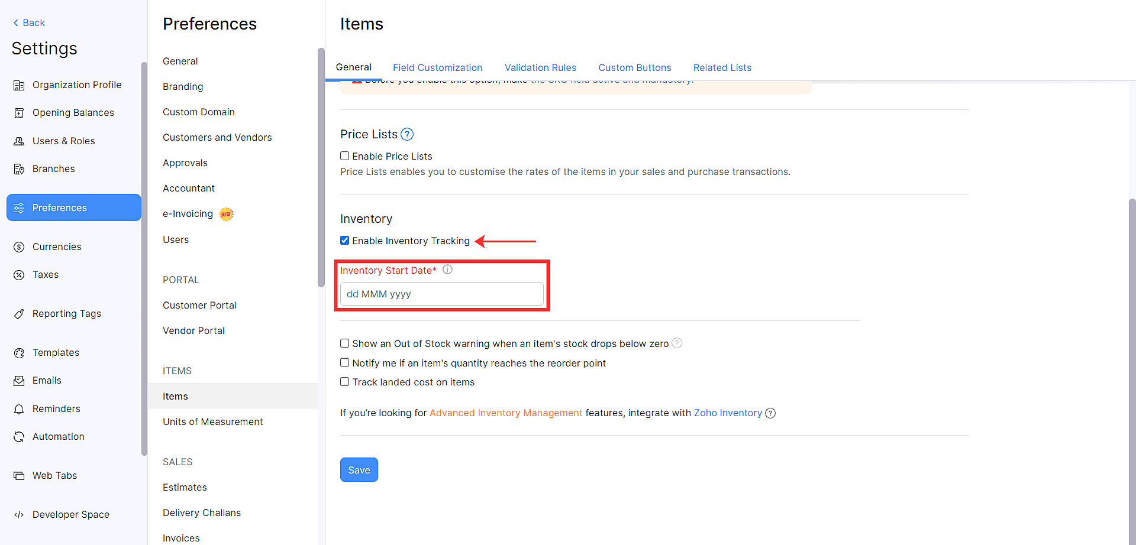Switch to the Field Customization tab
Image resolution: width=1136 pixels, height=545 pixels.
tap(437, 67)
